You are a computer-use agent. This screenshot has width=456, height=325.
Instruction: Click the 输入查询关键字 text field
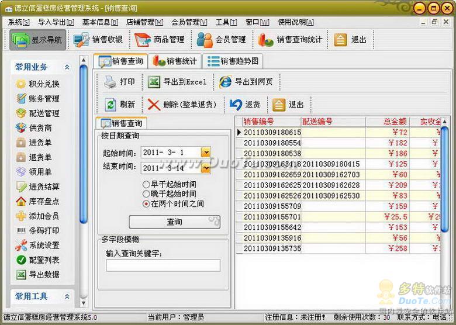[x=163, y=265]
